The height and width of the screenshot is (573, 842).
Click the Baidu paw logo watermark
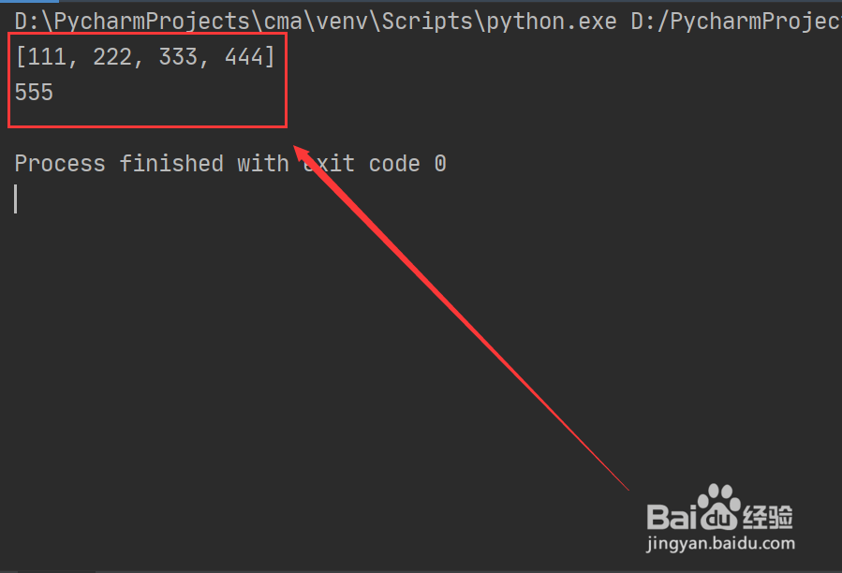tap(718, 507)
